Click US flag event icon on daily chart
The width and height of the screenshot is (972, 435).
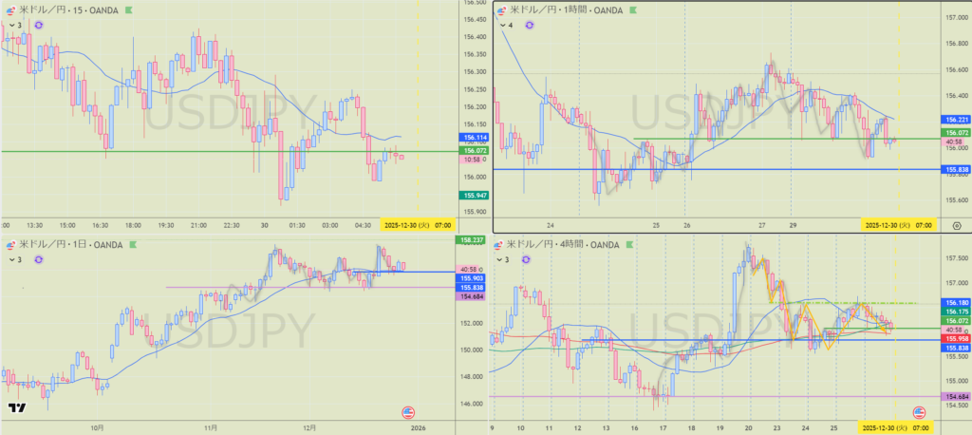point(408,412)
